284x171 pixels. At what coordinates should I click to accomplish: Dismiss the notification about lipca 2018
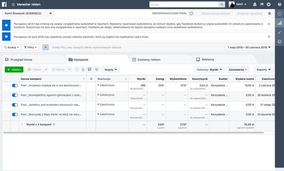point(269,37)
